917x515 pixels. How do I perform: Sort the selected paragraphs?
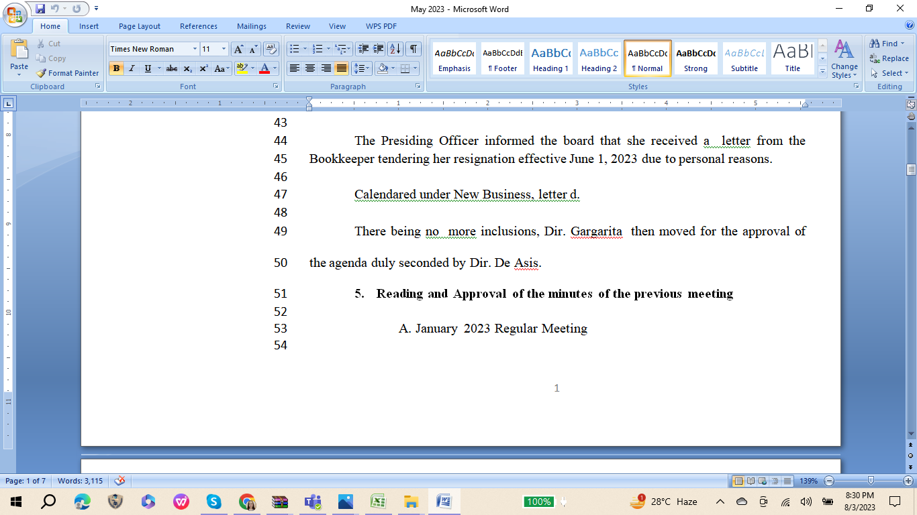coord(395,49)
